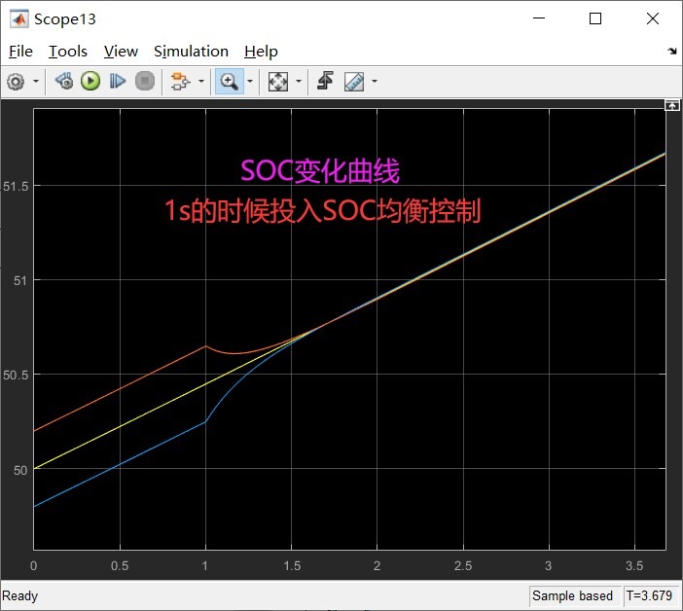The image size is (683, 611).
Task: Click the Step Back button
Action: 63,81
